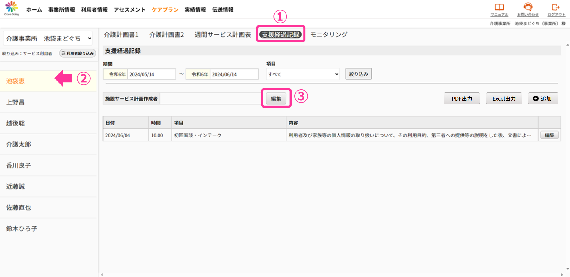
Task: Open the 項目 すべて dropdown
Action: (303, 74)
